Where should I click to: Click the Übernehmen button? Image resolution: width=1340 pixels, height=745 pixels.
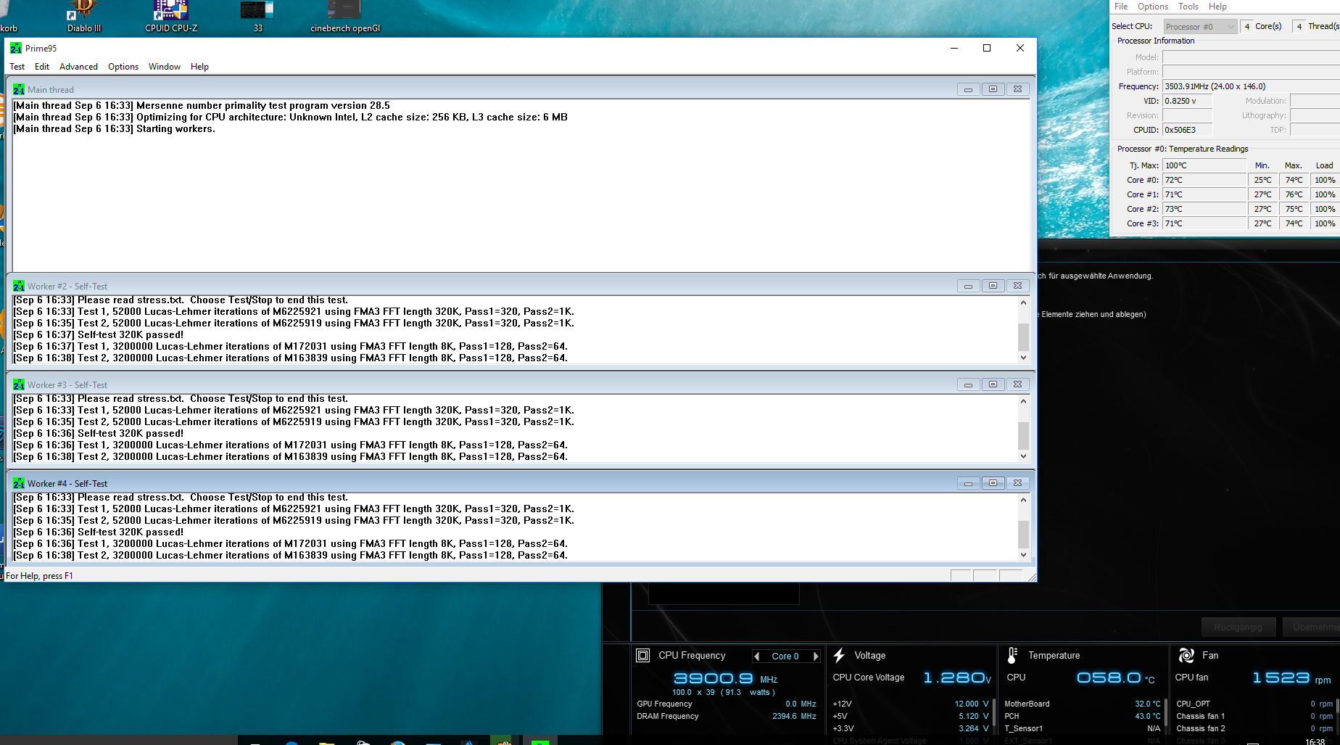[1311, 627]
